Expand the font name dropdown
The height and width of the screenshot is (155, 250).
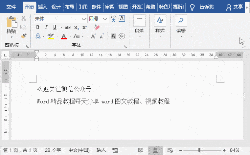(84, 19)
